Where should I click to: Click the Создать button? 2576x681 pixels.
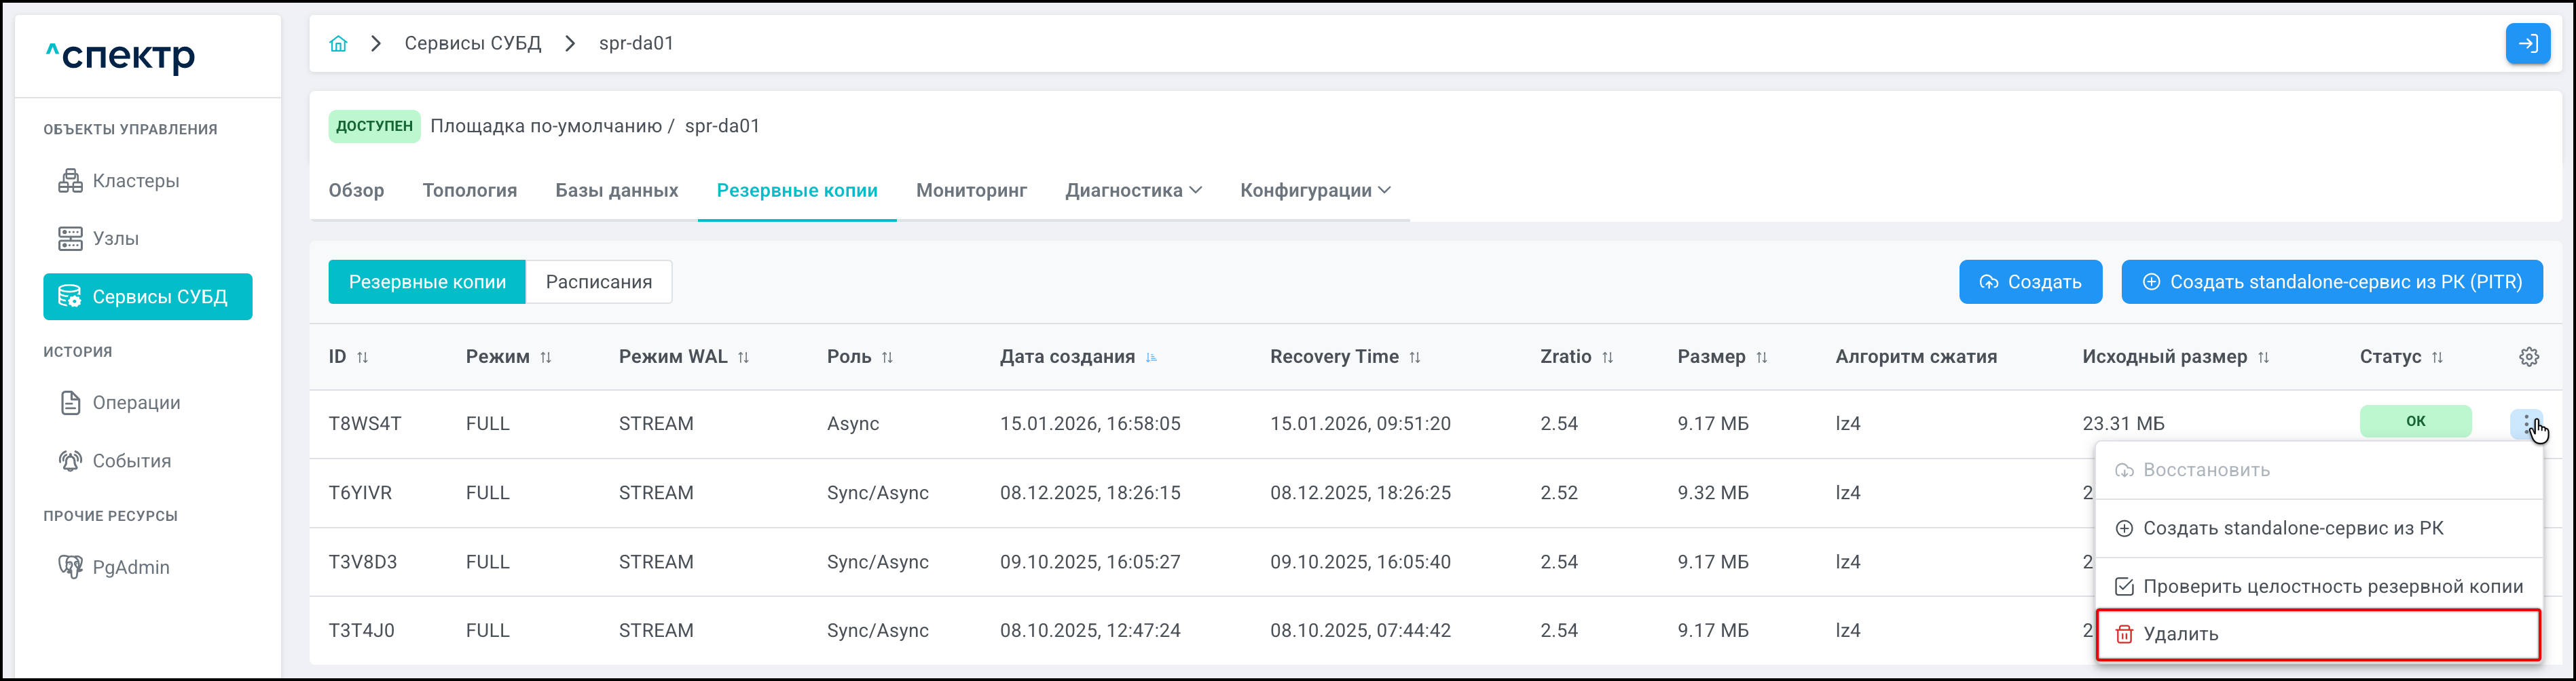click(x=2030, y=283)
